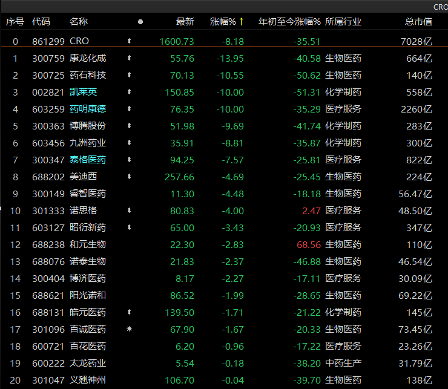Viewport: 448px width, 389px height.
Task: Click the dot icon in the table header
Action: (140, 22)
